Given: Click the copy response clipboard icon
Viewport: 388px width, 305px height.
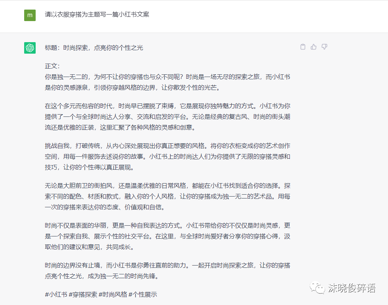Looking at the screenshot, I should 303,47.
